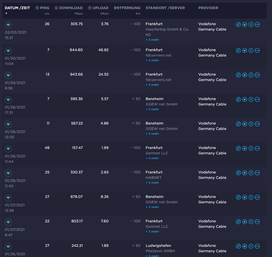Viewport: 272px width, 257px height.
Task: Click the Ludwigshafen location name
Action: click(x=158, y=246)
